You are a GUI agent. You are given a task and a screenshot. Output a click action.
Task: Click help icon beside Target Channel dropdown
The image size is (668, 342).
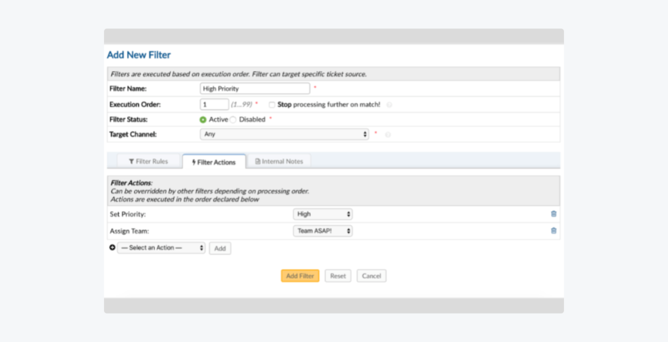coord(388,135)
